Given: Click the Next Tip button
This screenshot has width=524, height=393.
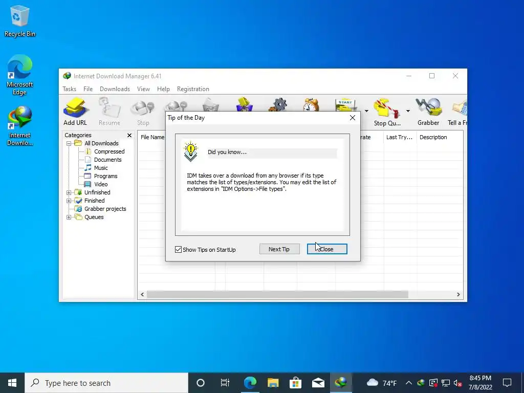Looking at the screenshot, I should coord(279,249).
